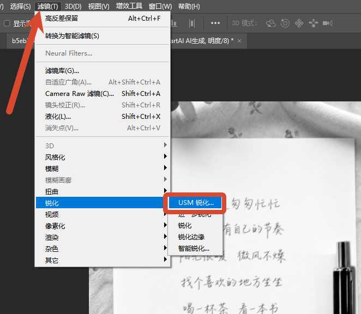
Task: Close the AI生成 document tab
Action: pos(239,41)
